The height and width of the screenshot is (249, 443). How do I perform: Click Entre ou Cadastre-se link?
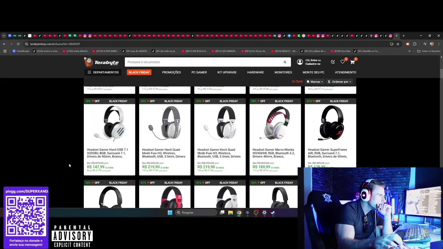point(313,62)
